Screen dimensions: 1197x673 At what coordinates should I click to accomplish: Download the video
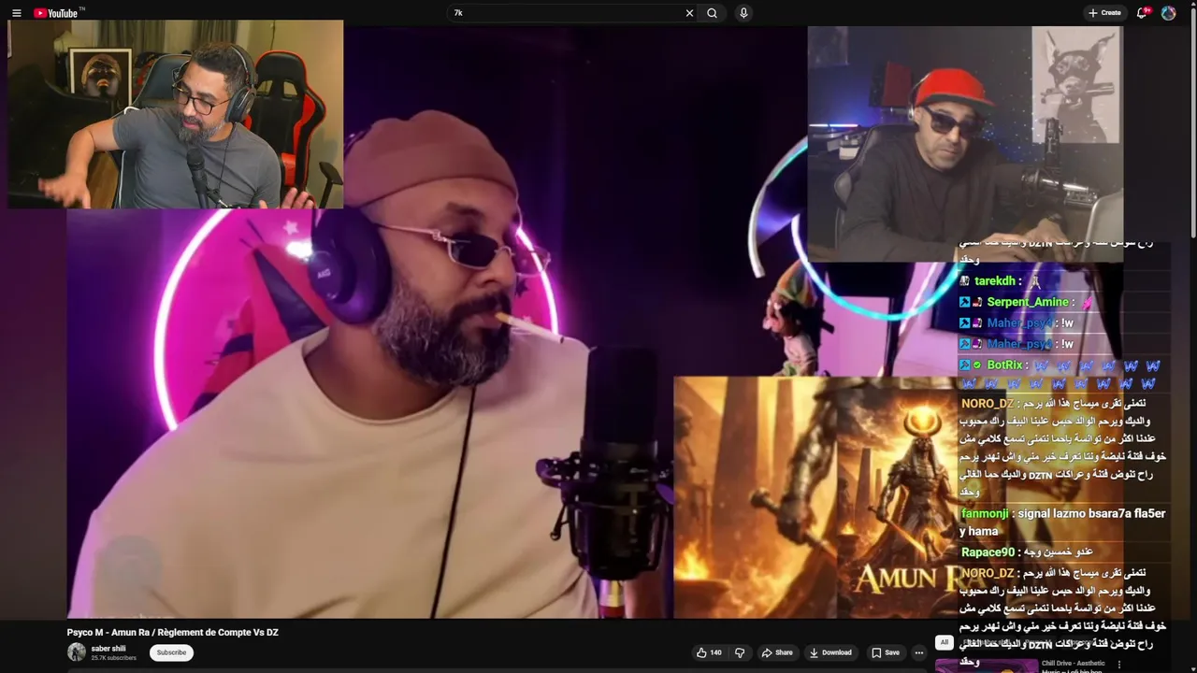tap(830, 652)
